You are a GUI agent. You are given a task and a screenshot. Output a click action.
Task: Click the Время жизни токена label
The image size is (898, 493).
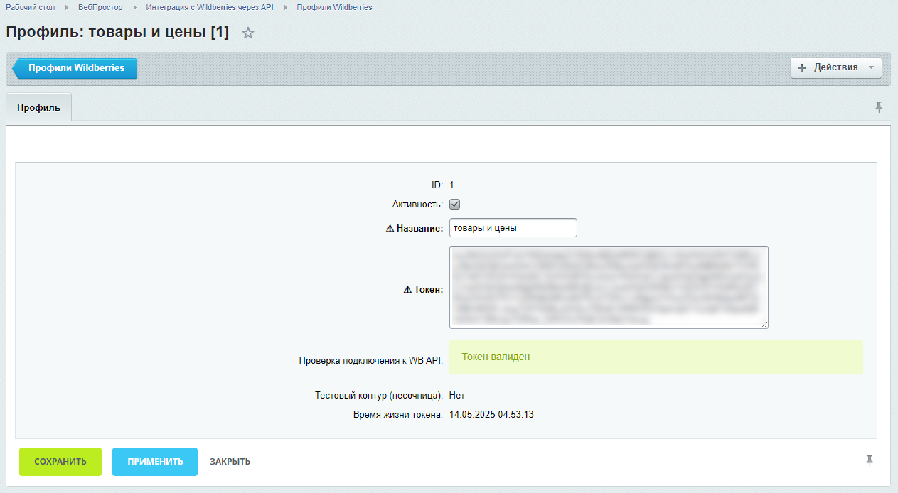click(x=398, y=415)
